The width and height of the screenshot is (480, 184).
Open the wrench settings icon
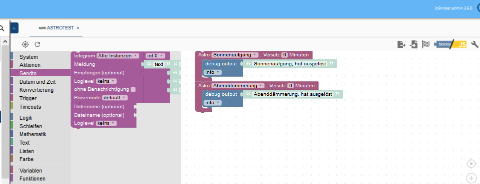[x=475, y=44]
